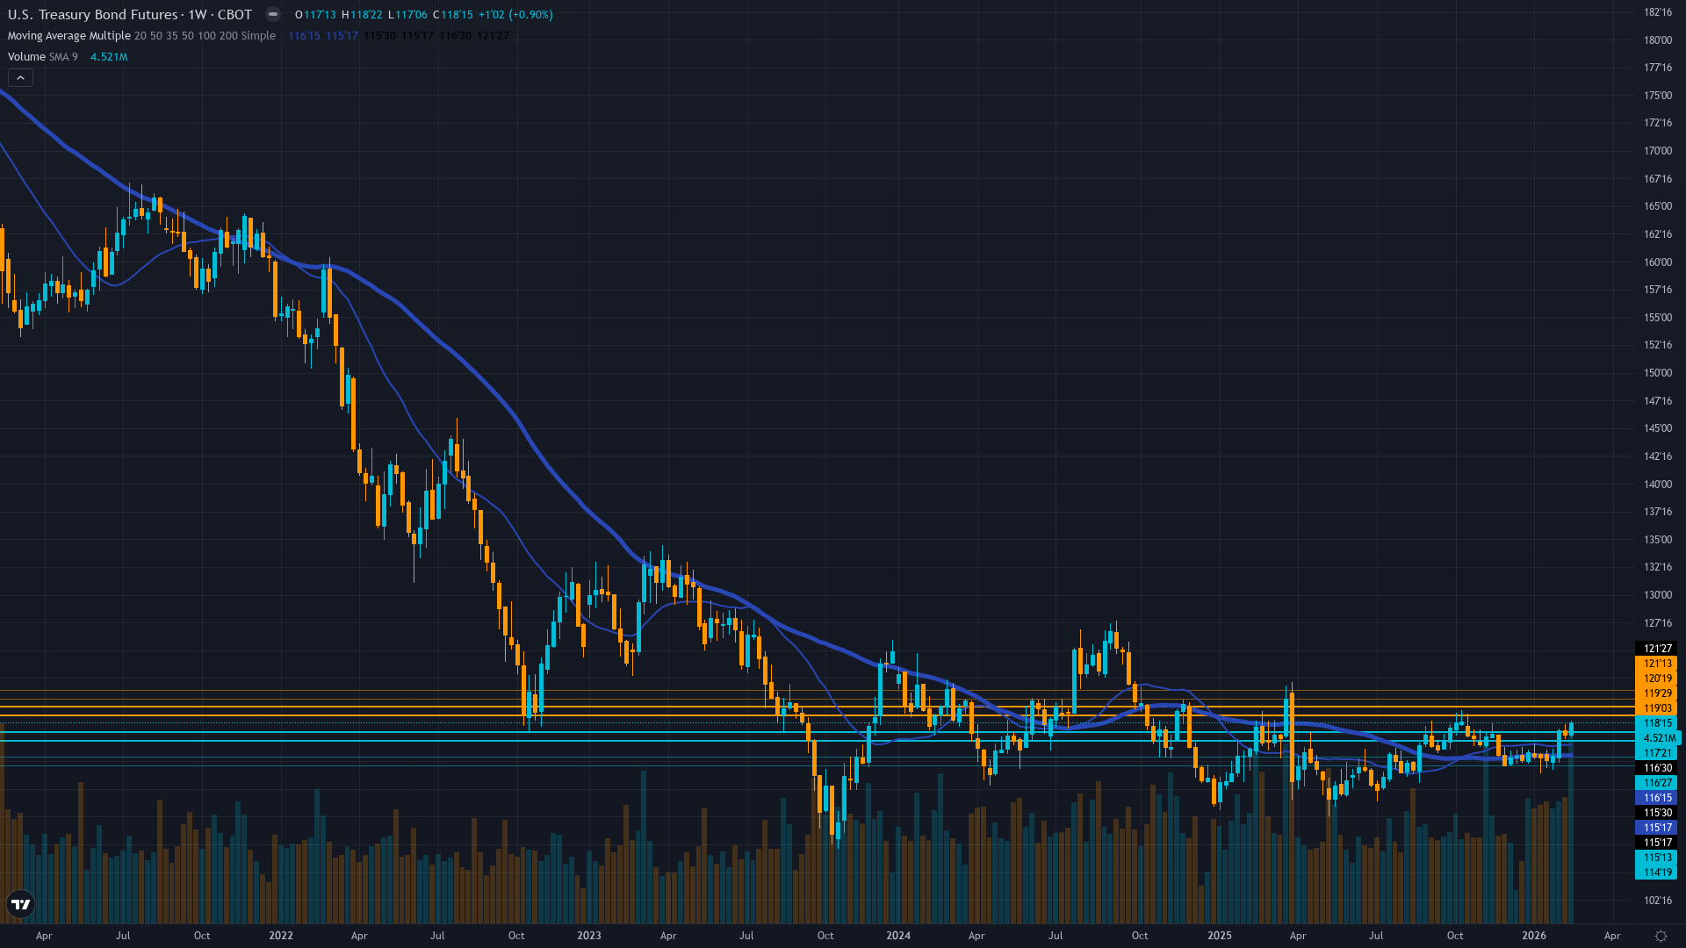Screen dimensions: 1686x948
Task: Click the close value C118'15 in the header
Action: (453, 15)
